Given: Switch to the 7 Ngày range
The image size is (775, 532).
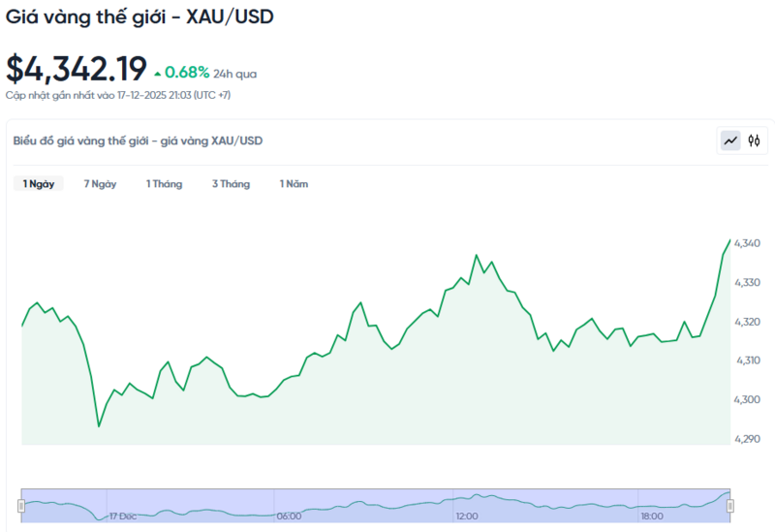Looking at the screenshot, I should coord(100,184).
